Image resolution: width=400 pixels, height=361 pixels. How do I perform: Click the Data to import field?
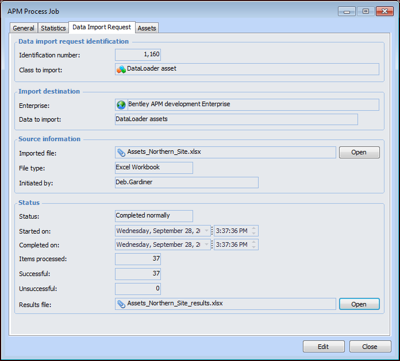tap(236, 119)
